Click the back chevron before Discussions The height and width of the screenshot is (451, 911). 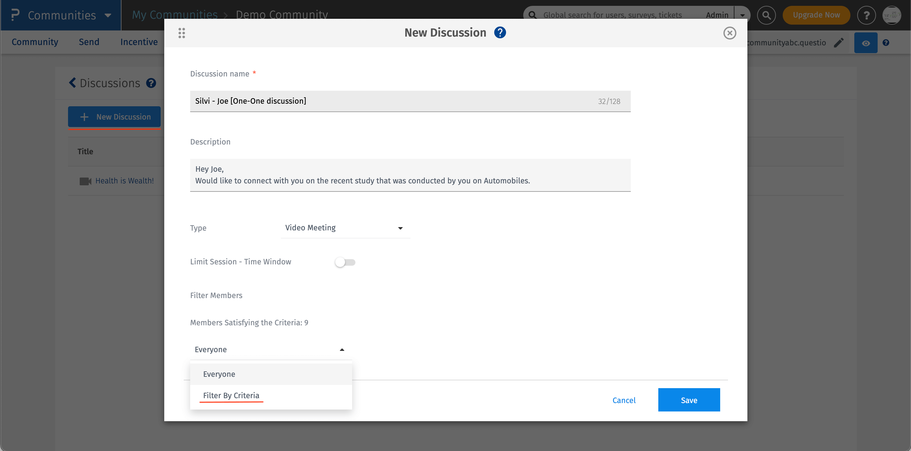(x=72, y=82)
